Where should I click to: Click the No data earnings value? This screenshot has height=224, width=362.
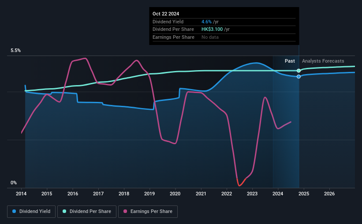point(210,37)
